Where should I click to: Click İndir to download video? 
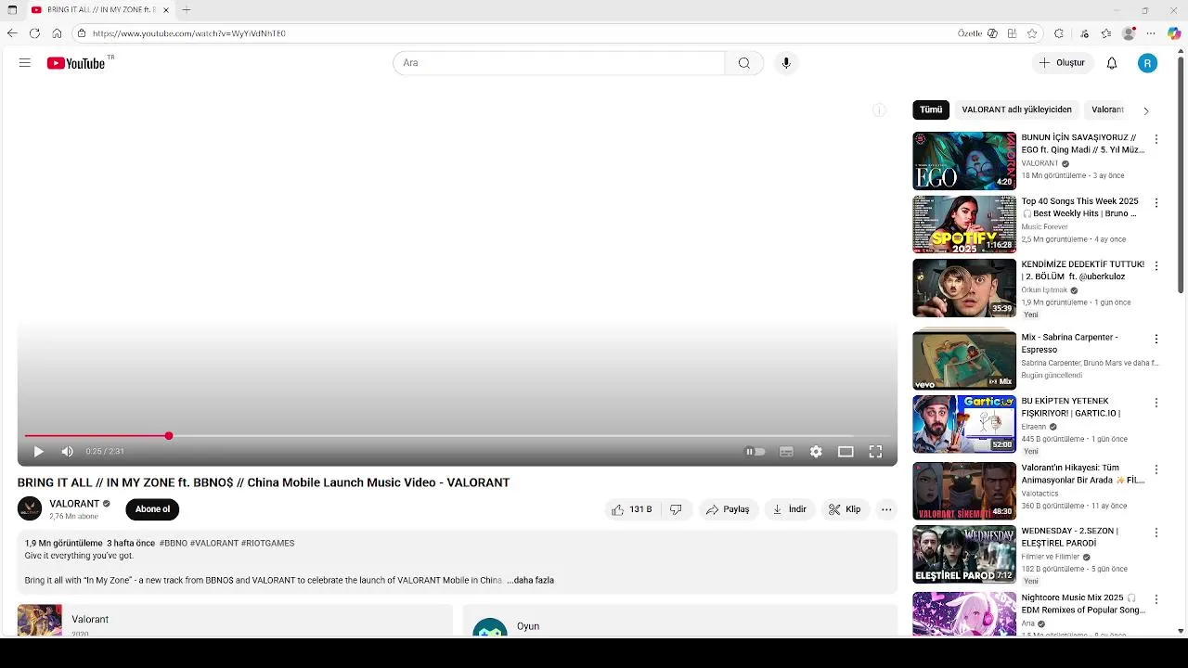point(790,509)
